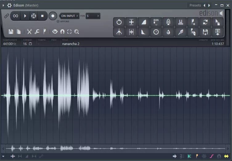
Task: Click the 16 bit format value
Action: point(25,44)
